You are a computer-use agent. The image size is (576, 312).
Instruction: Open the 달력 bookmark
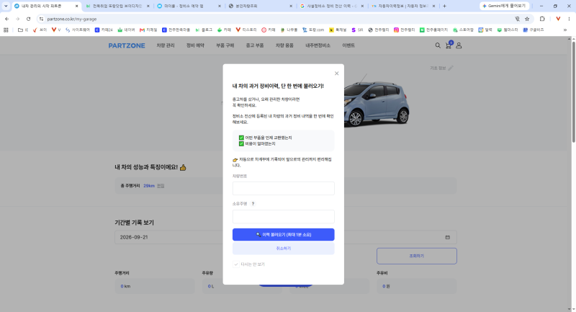485,30
